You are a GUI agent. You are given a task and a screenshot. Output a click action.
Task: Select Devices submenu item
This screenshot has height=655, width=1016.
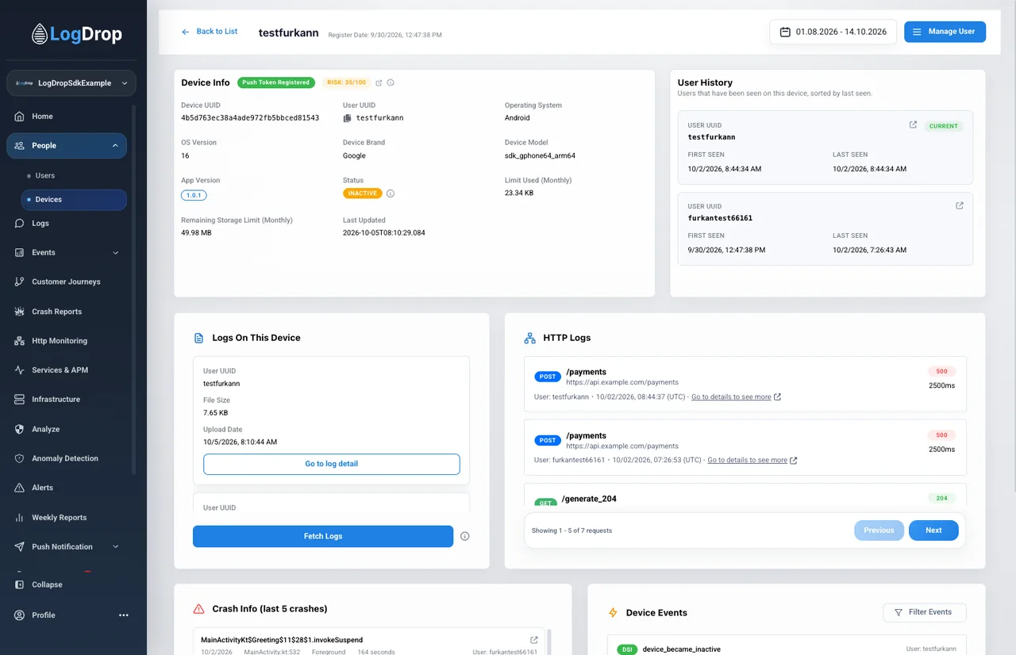pyautogui.click(x=74, y=200)
